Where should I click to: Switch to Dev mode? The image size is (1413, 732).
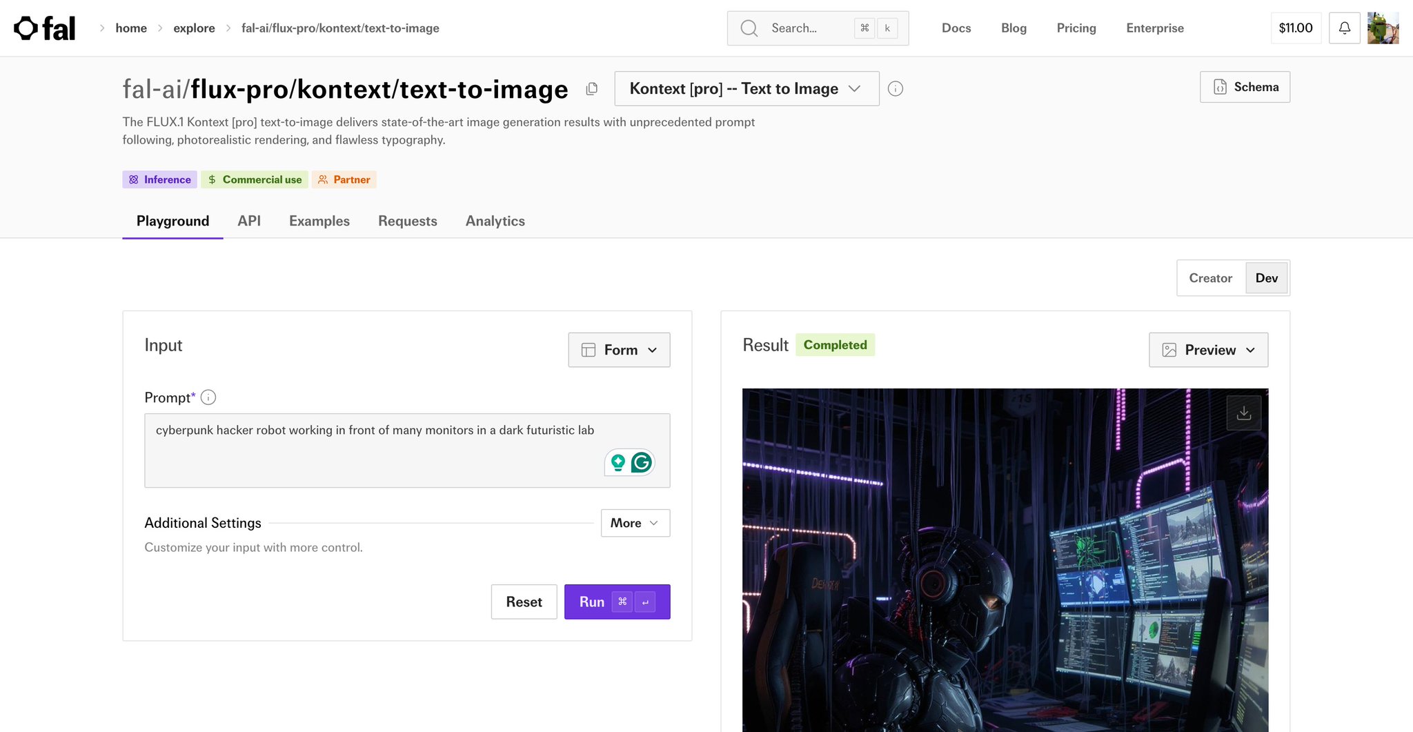tap(1266, 278)
